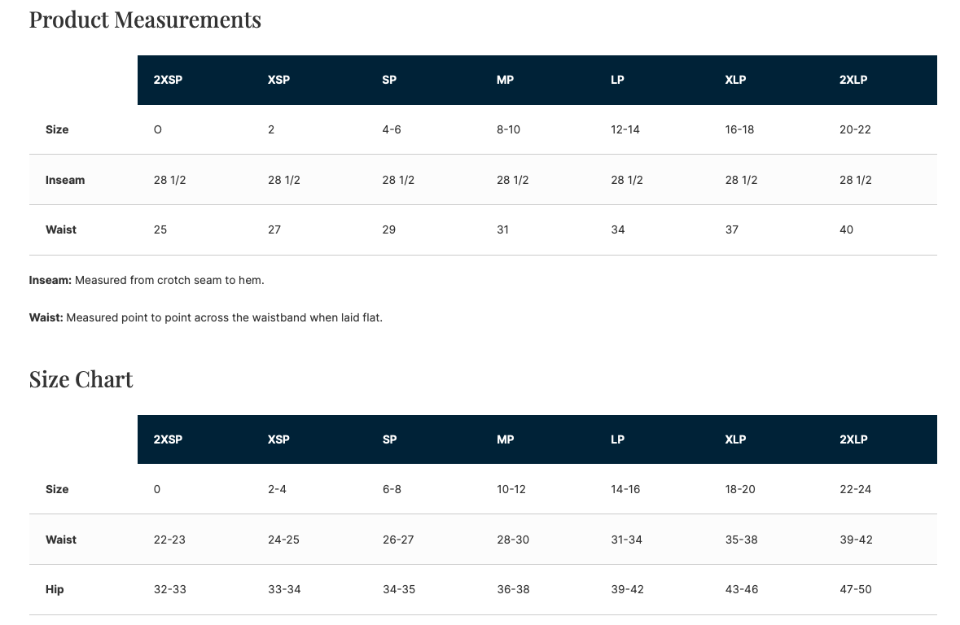Screen dimensions: 960x625
Task: Select the 22-23 waist range cell
Action: (170, 540)
